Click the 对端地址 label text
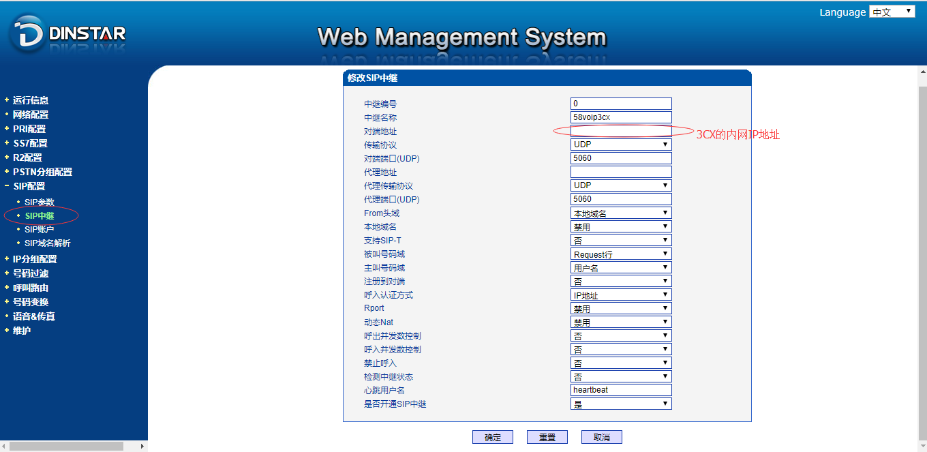Viewport: 927px width, 452px height. [x=380, y=131]
